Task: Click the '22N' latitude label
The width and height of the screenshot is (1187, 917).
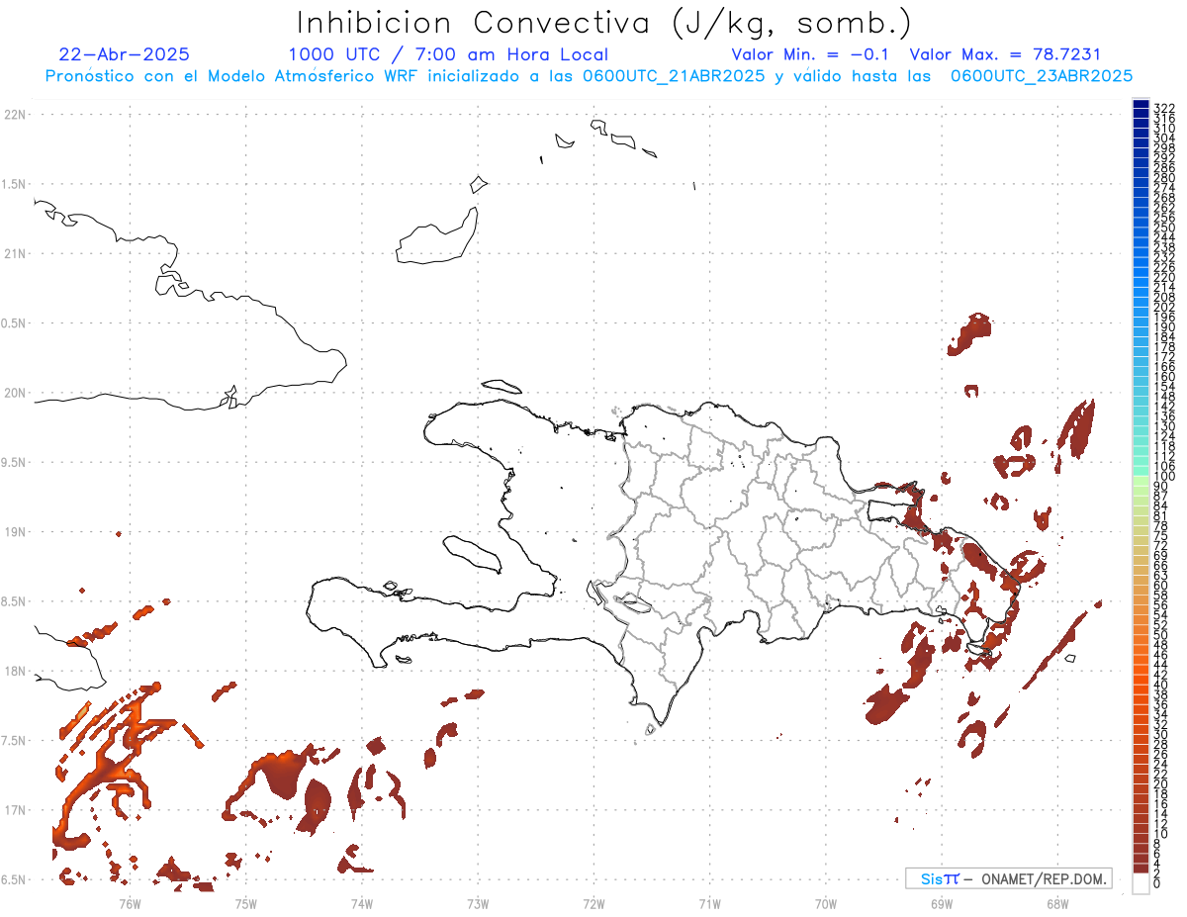Action: click(x=14, y=115)
